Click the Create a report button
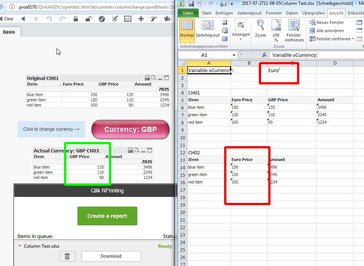 [x=107, y=216]
